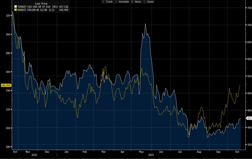The width and height of the screenshot is (252, 159).
Task: Click yellow Markit CDX.EM legend swatch
Action: 16,10
